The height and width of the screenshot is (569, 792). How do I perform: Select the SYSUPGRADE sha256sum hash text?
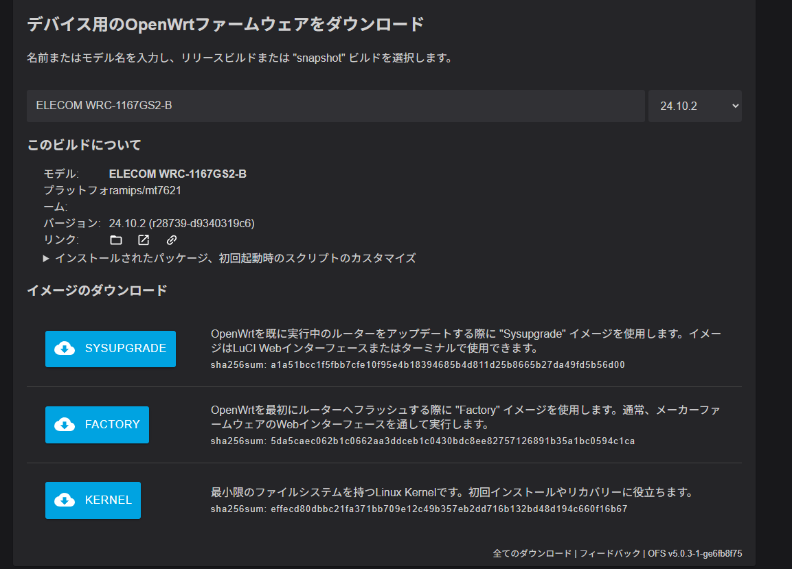click(448, 365)
